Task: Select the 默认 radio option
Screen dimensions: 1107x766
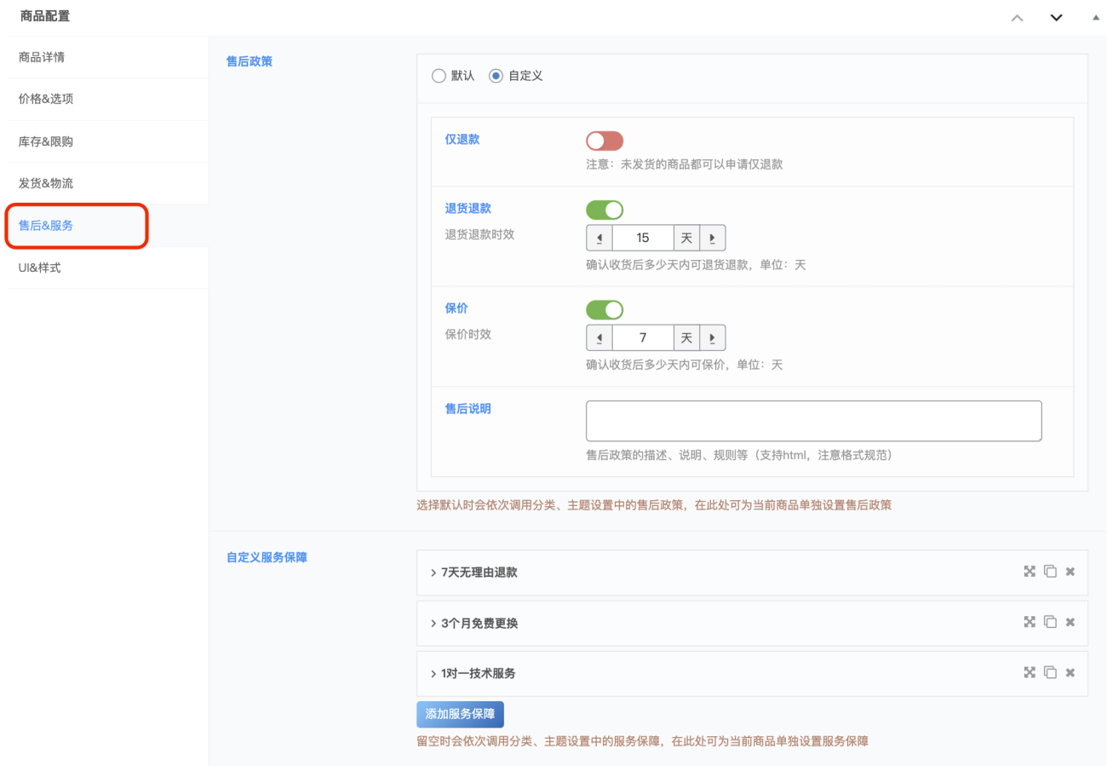Action: coord(439,76)
